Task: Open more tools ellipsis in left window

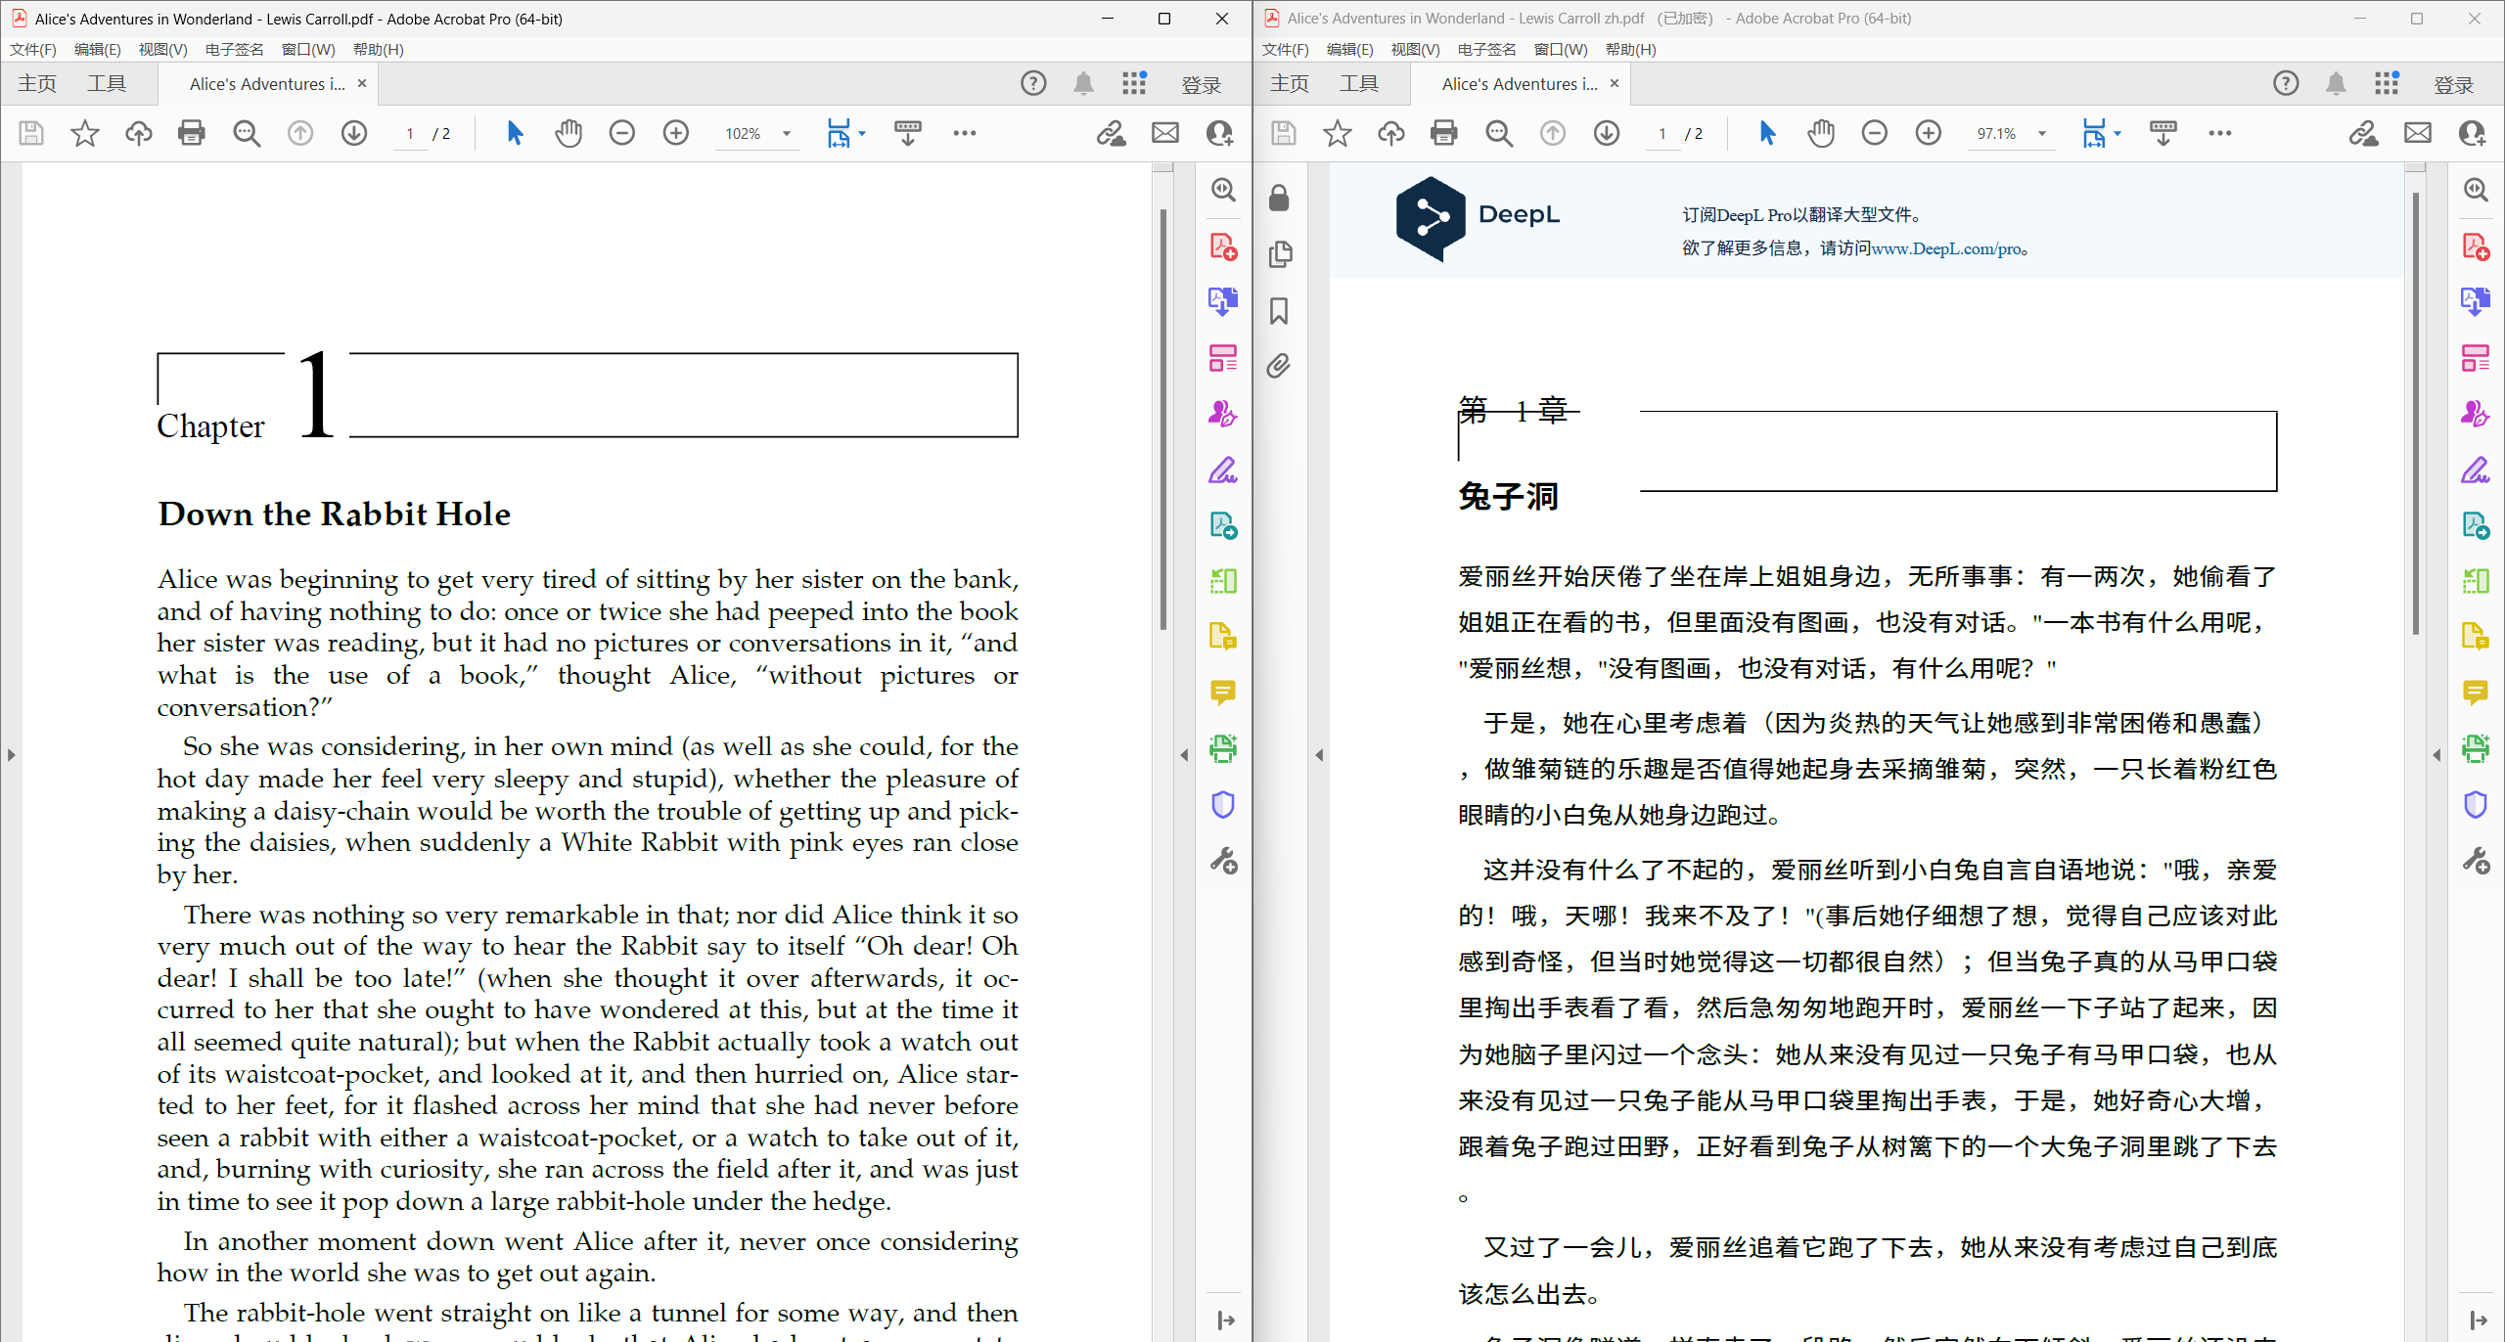Action: 965,133
